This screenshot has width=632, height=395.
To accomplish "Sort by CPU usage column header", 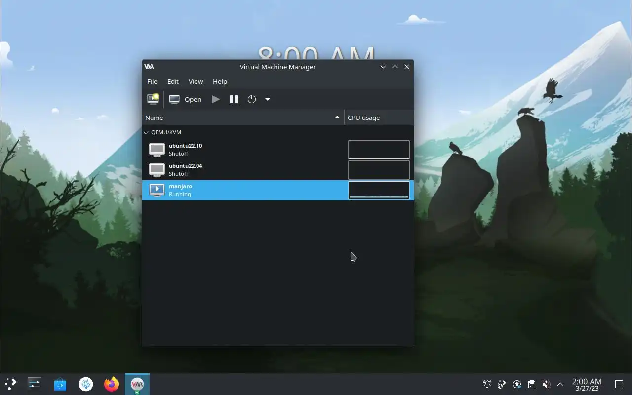I will click(379, 118).
